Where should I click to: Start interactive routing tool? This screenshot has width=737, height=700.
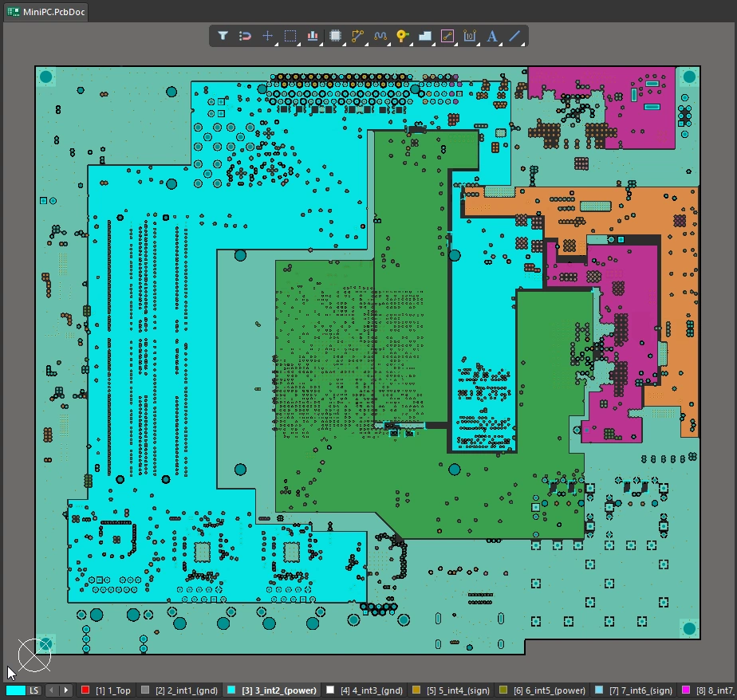[358, 36]
